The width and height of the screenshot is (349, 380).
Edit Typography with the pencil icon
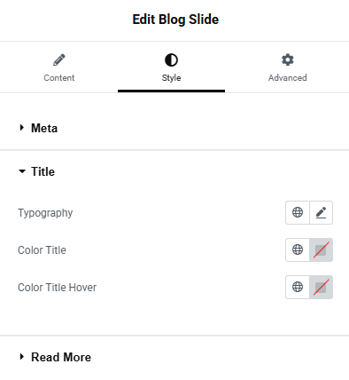(321, 212)
